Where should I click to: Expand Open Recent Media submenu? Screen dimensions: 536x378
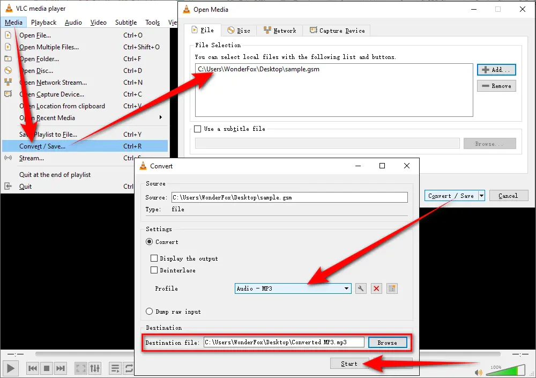(85, 117)
